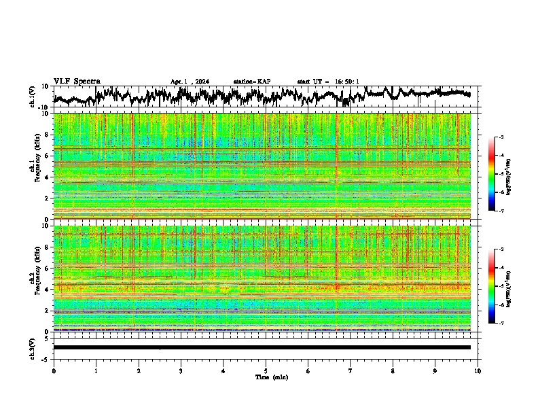Click the time axis tick label "8"
The height and width of the screenshot is (416, 538).
(393, 371)
